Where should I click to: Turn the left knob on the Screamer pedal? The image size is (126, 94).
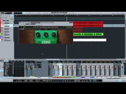pyautogui.click(x=38, y=35)
